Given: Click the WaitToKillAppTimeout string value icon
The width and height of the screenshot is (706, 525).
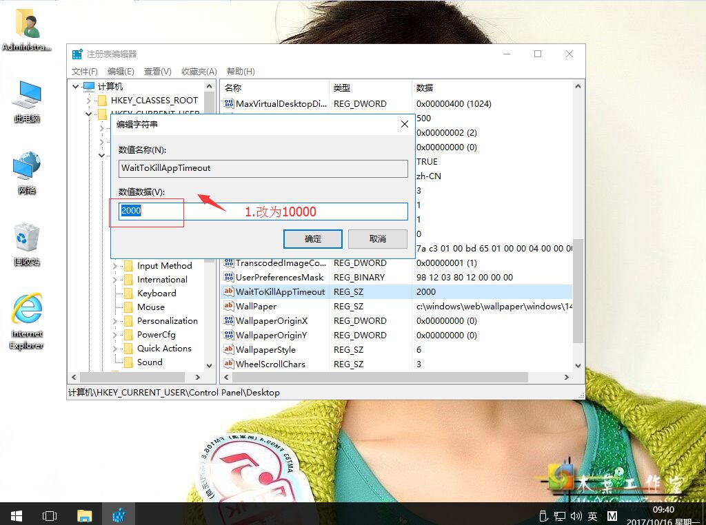Looking at the screenshot, I should [229, 292].
